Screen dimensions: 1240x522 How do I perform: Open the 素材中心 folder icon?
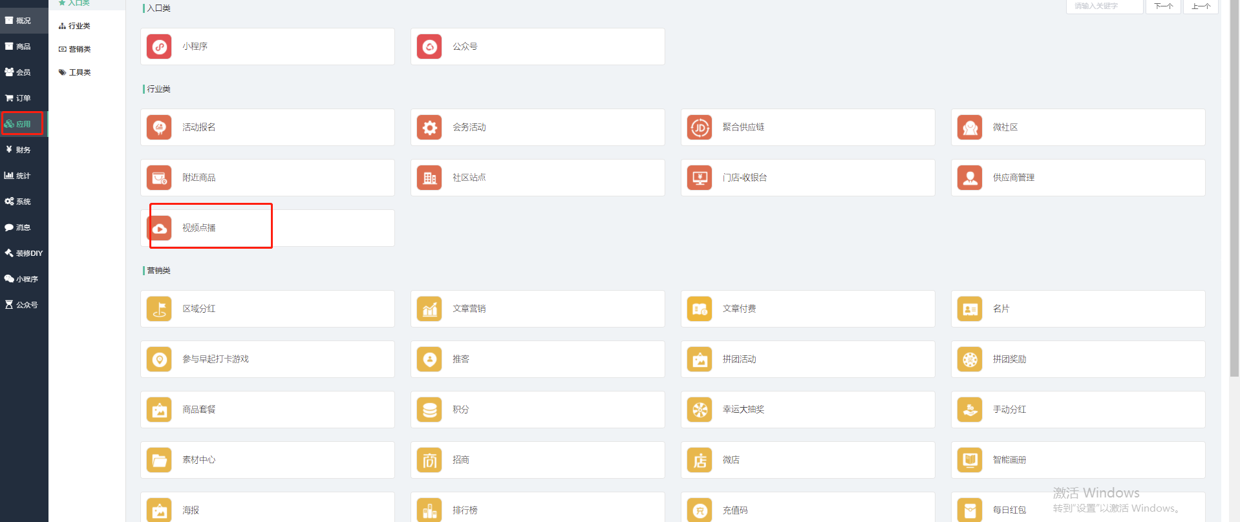(159, 460)
